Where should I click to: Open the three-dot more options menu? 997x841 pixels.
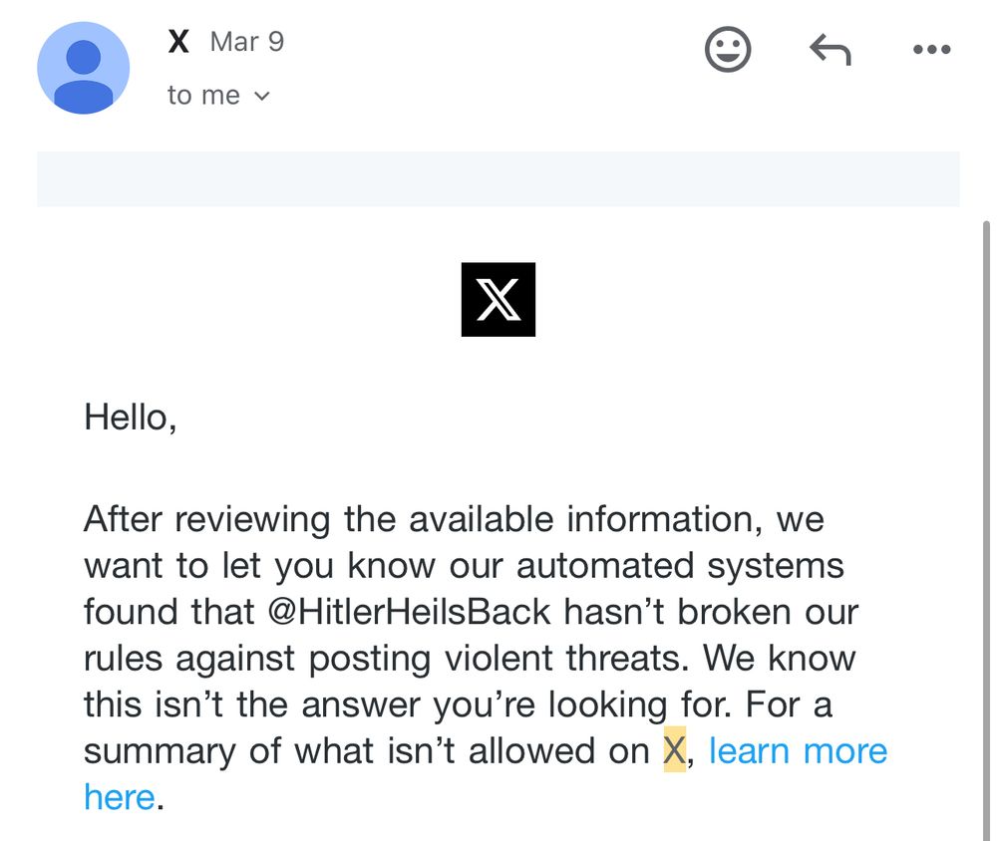tap(931, 49)
